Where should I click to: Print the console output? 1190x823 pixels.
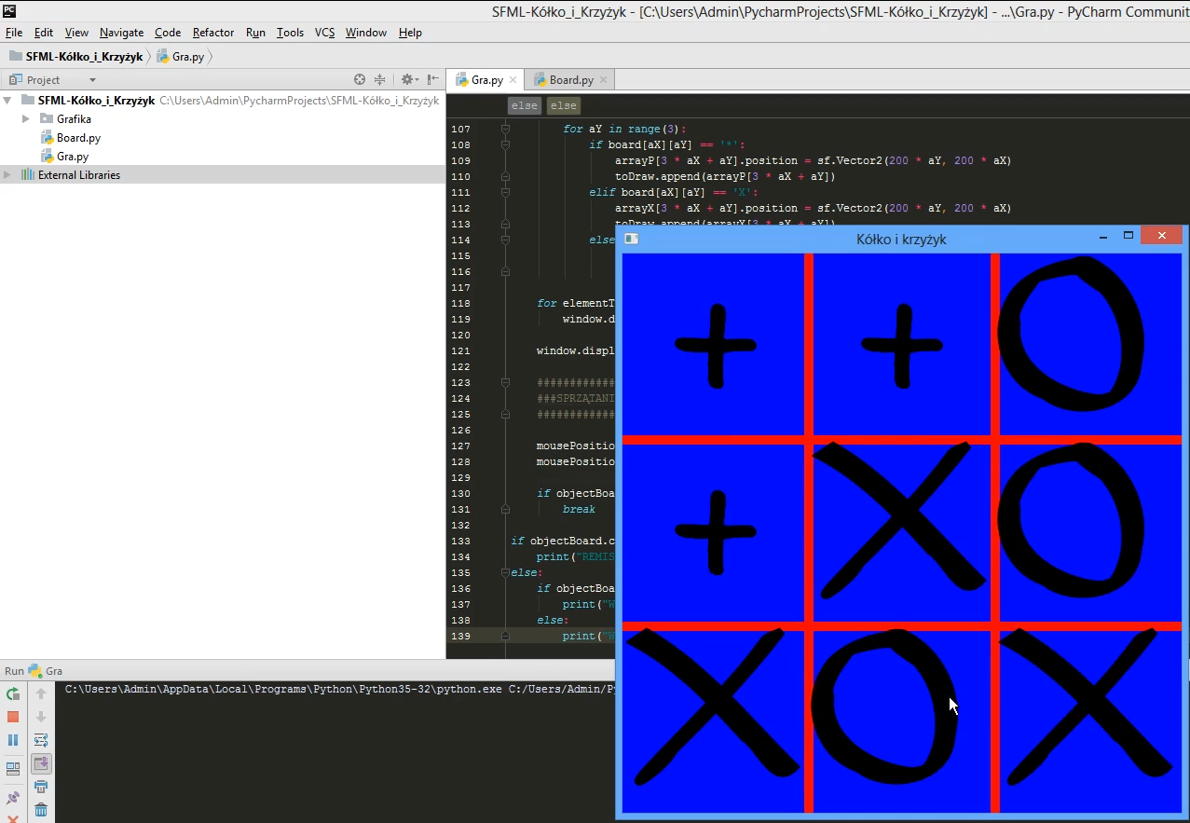click(41, 788)
